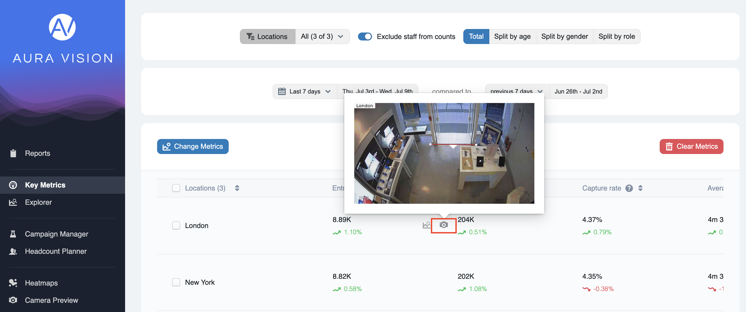Switch to Split by gender tab
The height and width of the screenshot is (312, 746).
(x=564, y=36)
